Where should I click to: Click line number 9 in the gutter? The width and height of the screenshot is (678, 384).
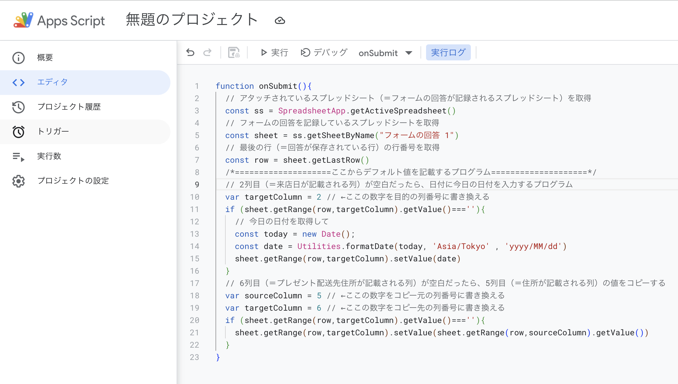tap(197, 185)
